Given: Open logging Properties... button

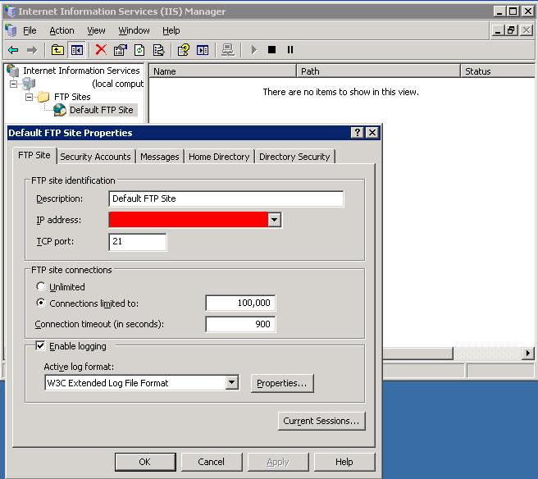Looking at the screenshot, I should 282,383.
